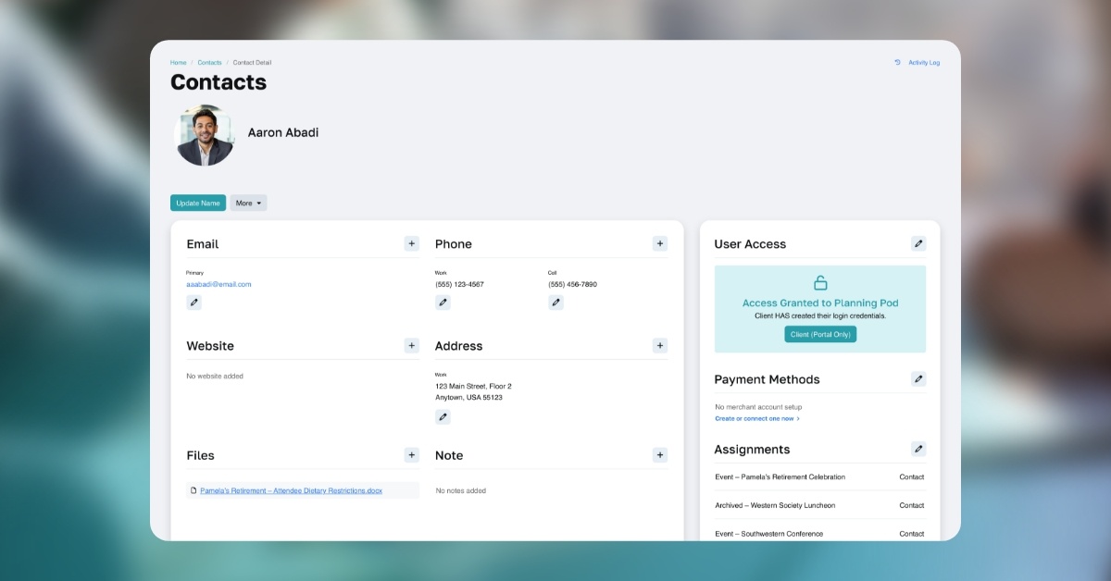This screenshot has width=1111, height=581.
Task: Edit the work phone (555) 123-4567 pencil icon
Action: [x=443, y=303]
